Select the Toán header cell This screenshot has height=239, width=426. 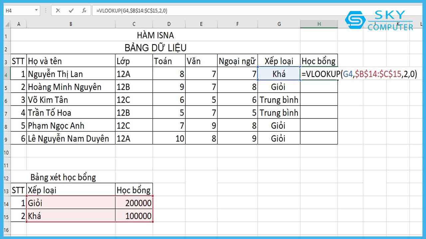click(169, 61)
